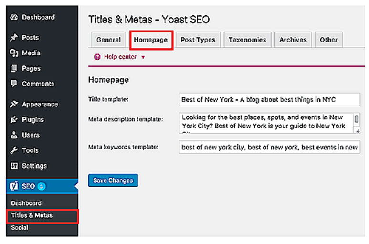The image size is (369, 244).
Task: Click the Help center question mark icon
Action: click(x=97, y=57)
